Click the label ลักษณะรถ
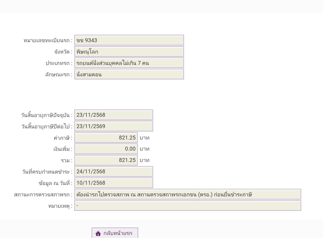Screen dimensions: 323x238 (x=59, y=75)
